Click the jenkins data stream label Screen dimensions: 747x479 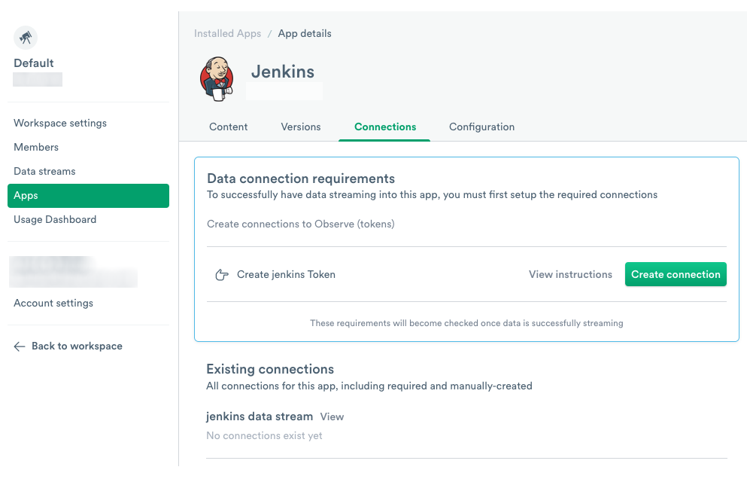pos(260,416)
